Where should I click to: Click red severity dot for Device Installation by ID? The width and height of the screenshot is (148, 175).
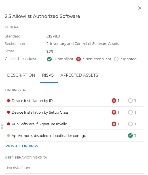[x=9, y=101]
